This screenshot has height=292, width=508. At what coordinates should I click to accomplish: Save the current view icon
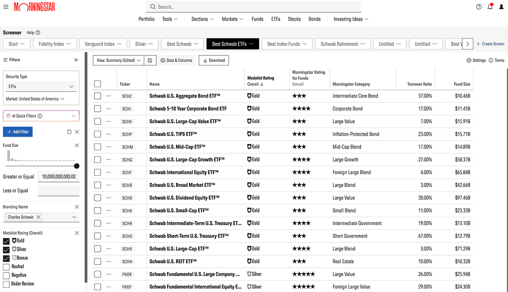tap(150, 61)
